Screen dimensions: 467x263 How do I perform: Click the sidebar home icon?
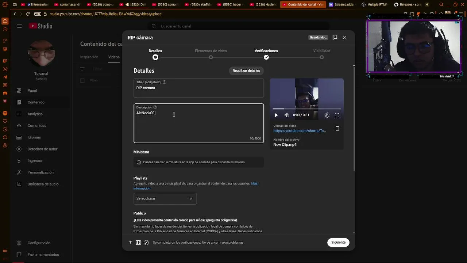tap(5, 21)
